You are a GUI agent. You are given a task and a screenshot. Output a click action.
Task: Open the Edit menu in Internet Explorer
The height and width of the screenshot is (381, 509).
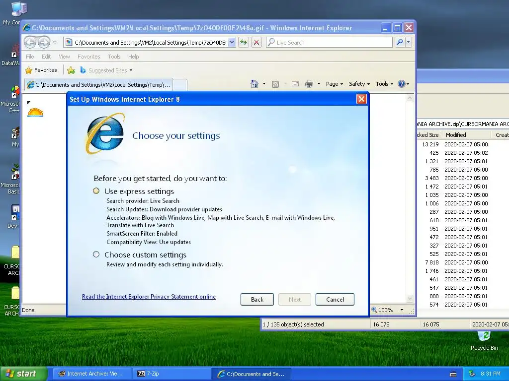click(x=46, y=57)
